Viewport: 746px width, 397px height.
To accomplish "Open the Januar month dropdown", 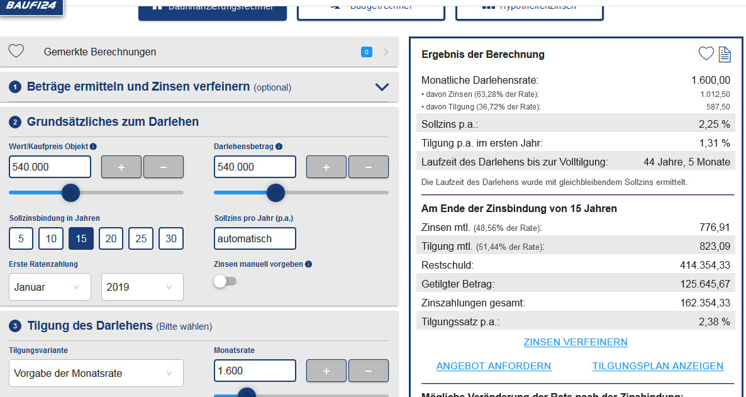I will pyautogui.click(x=50, y=287).
